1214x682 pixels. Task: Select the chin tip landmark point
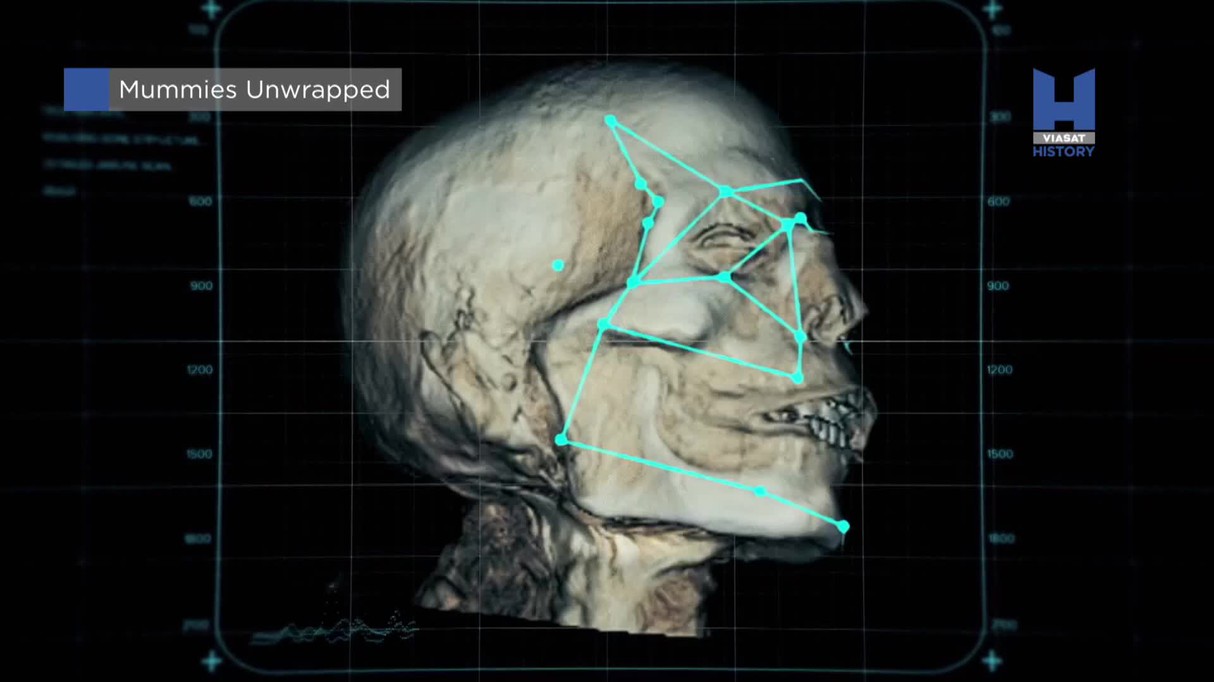pos(843,526)
